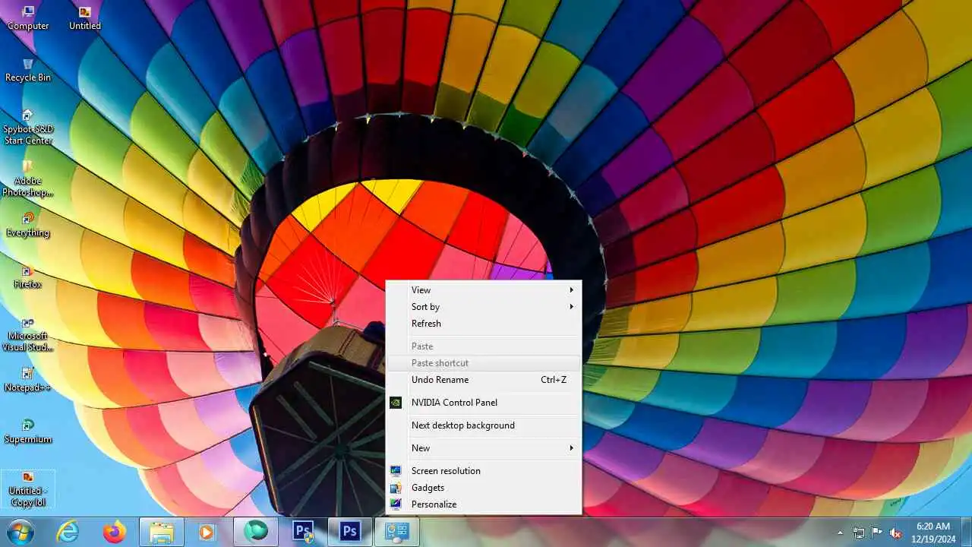Show hidden system tray icons

(840, 533)
